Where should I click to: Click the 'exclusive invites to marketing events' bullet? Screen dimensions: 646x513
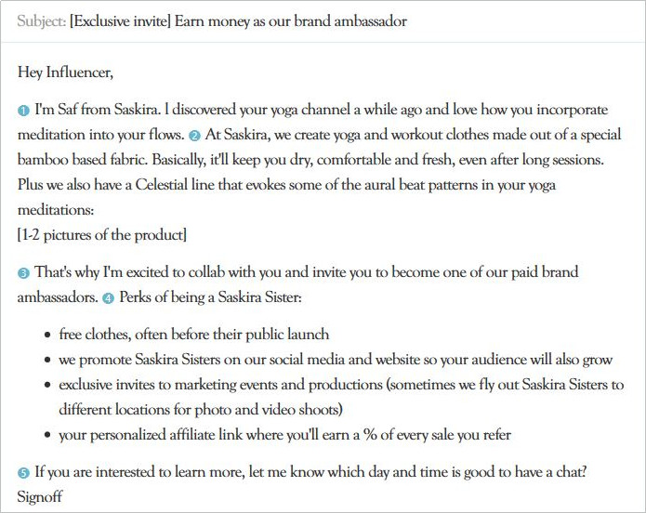coord(341,397)
